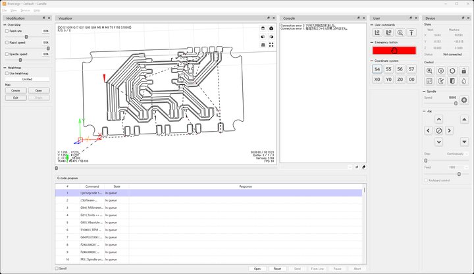Click the cube view icon left of the middle pair
Viewport: 474px width, 274px height.
[x=263, y=37]
